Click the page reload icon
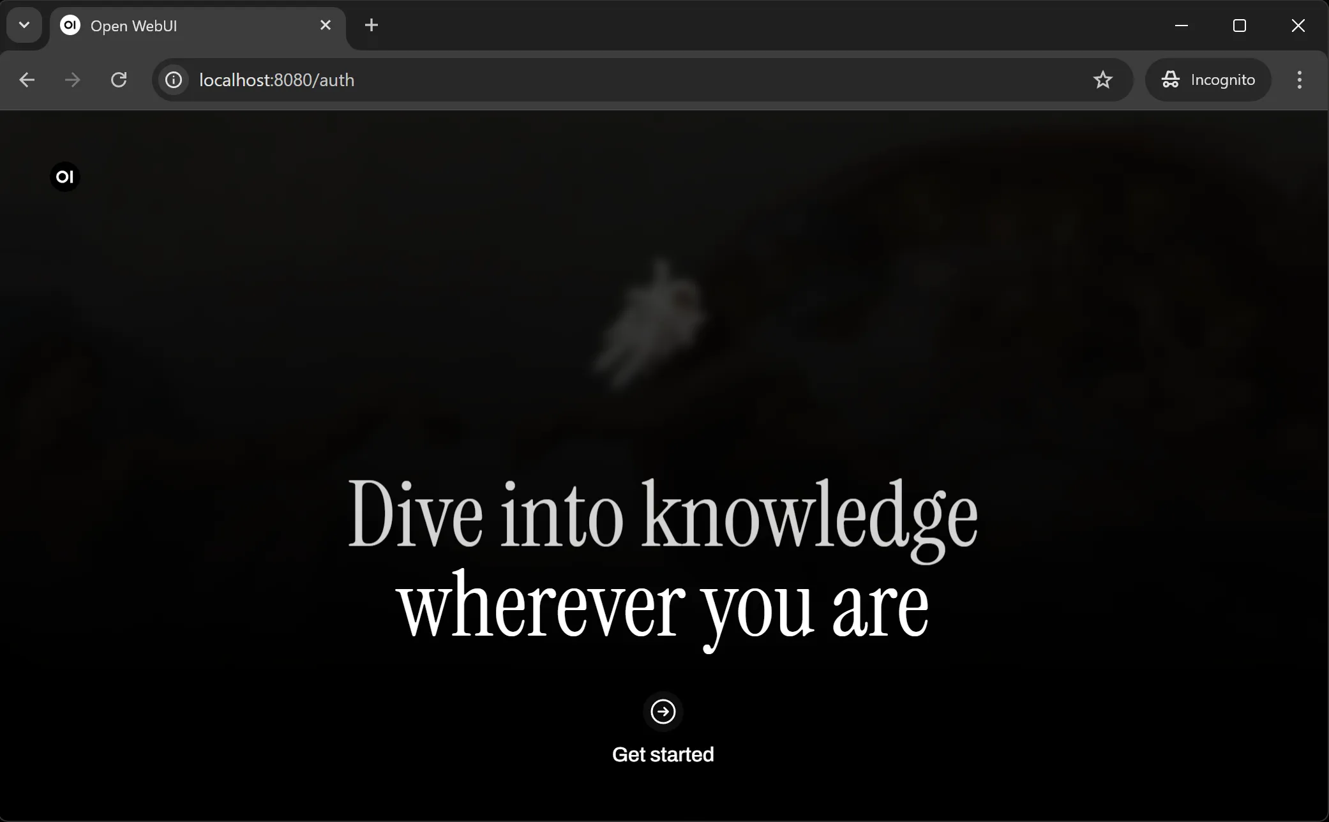Screen dimensions: 1329x822 [119, 80]
